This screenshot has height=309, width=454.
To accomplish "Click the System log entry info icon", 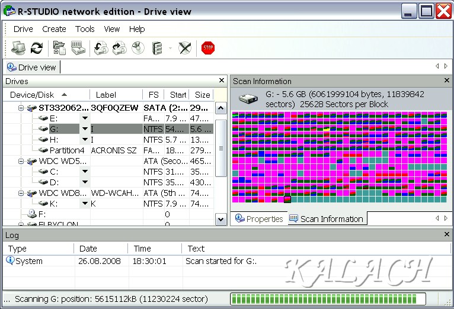I will [10, 260].
